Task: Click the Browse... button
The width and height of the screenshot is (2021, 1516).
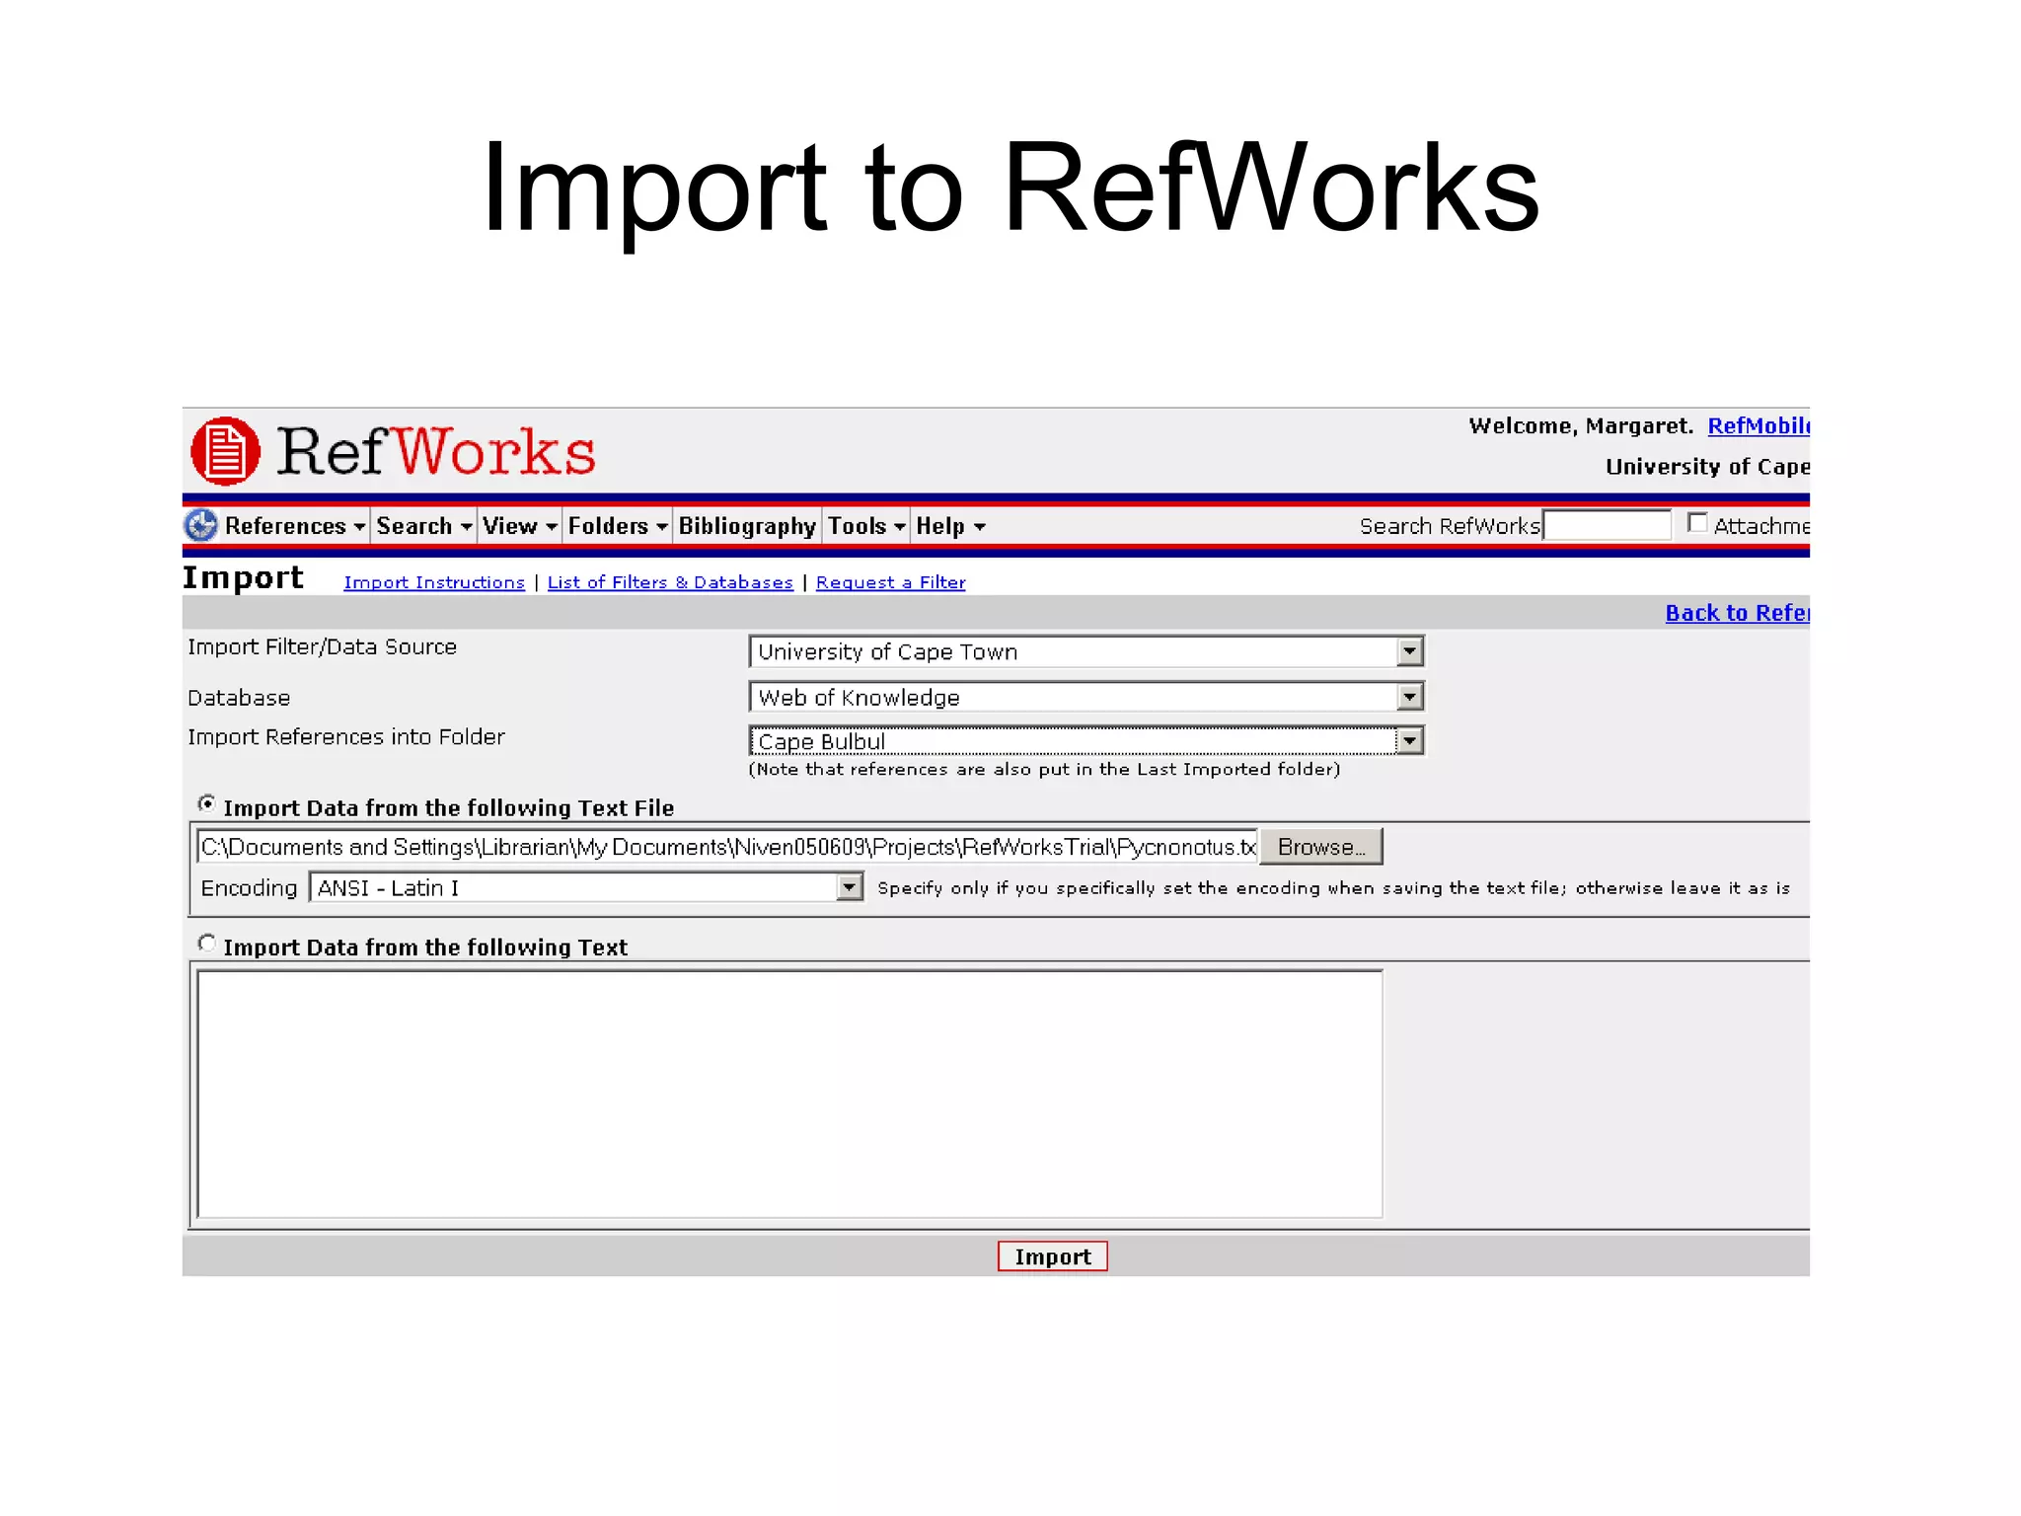Action: (1321, 847)
